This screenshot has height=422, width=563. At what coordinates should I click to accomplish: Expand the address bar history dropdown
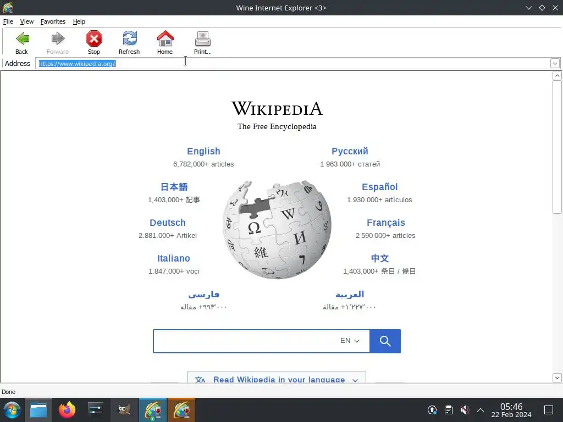tap(555, 64)
